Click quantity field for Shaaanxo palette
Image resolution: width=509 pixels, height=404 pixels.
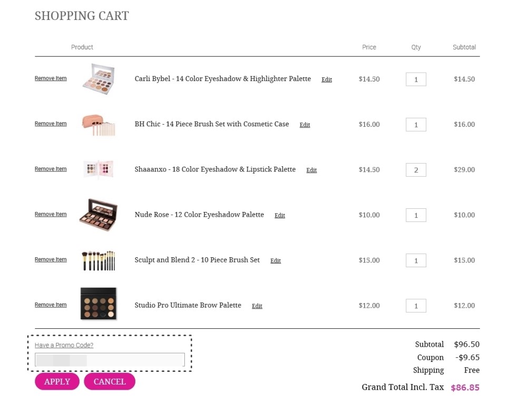tap(416, 170)
